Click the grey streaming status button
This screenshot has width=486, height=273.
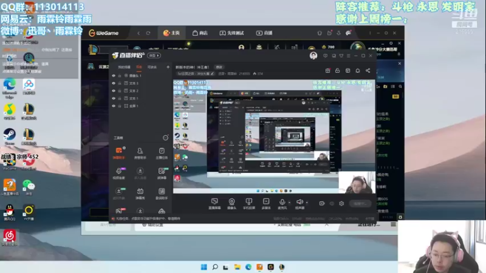click(x=360, y=203)
